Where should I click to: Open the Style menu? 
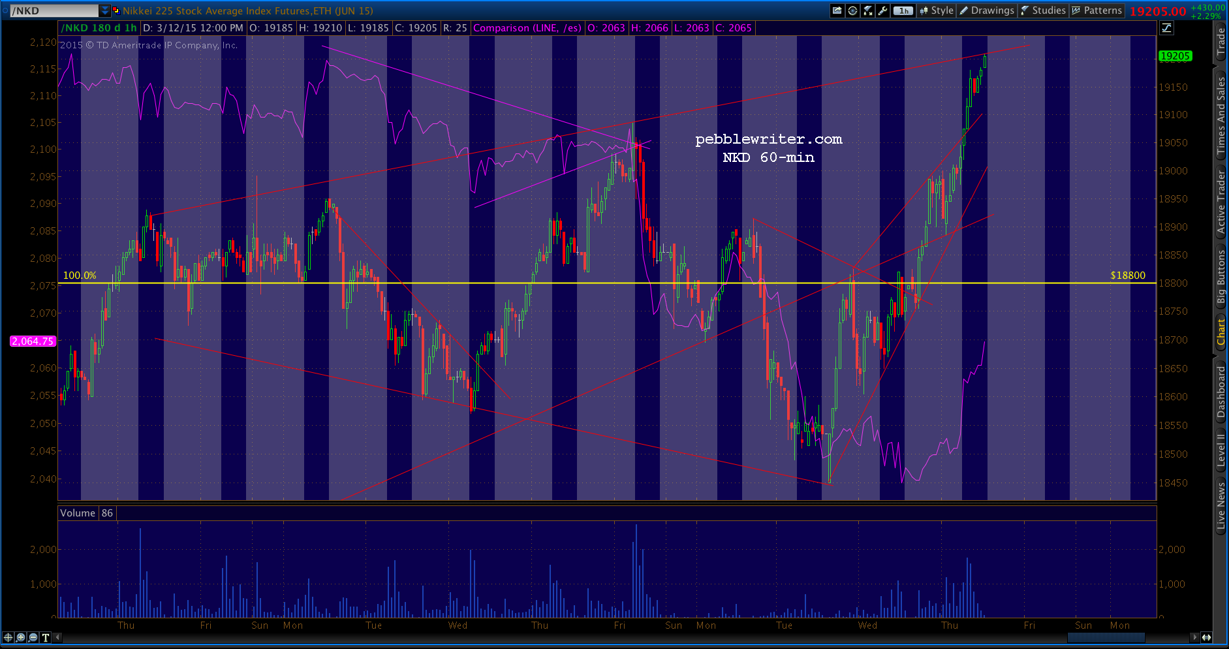(937, 10)
